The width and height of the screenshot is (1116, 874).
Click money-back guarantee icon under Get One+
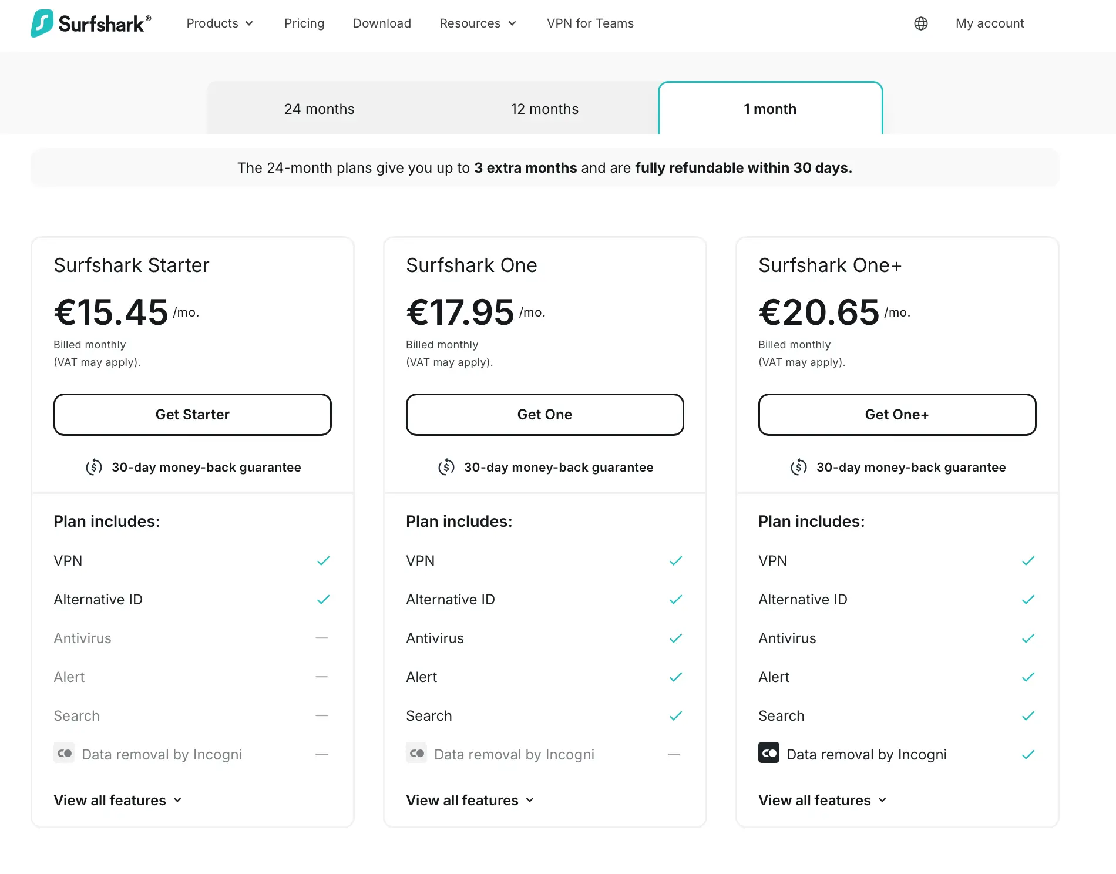[798, 468]
